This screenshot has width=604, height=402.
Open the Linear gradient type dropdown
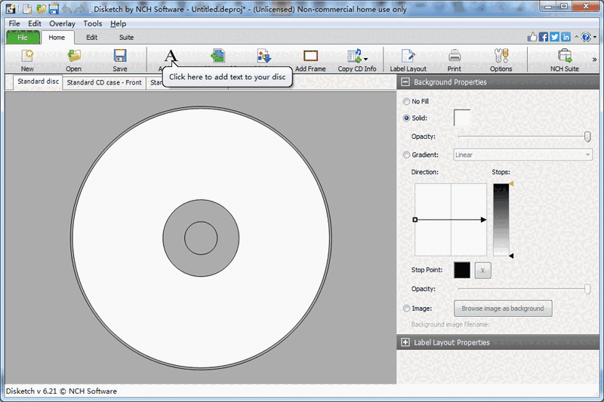(522, 155)
